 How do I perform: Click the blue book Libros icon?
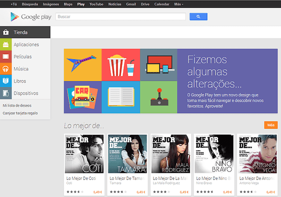(x=6, y=81)
